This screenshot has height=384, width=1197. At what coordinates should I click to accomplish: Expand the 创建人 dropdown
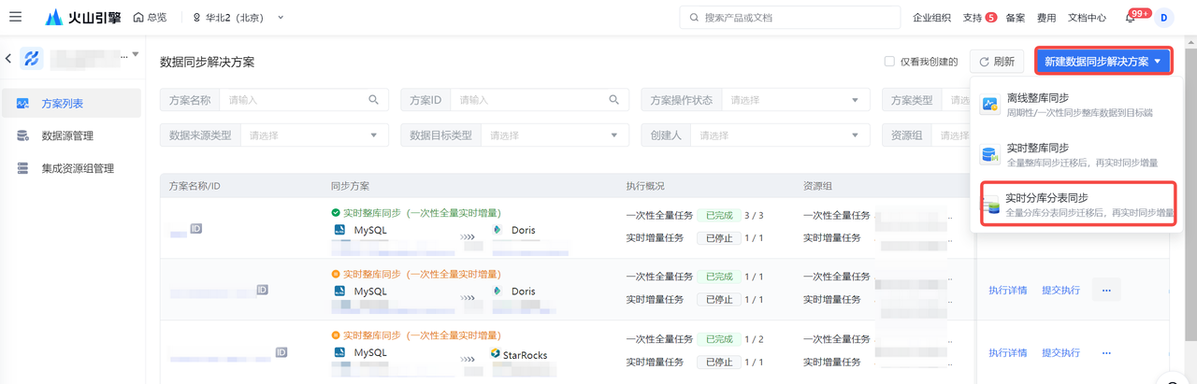pyautogui.click(x=777, y=135)
